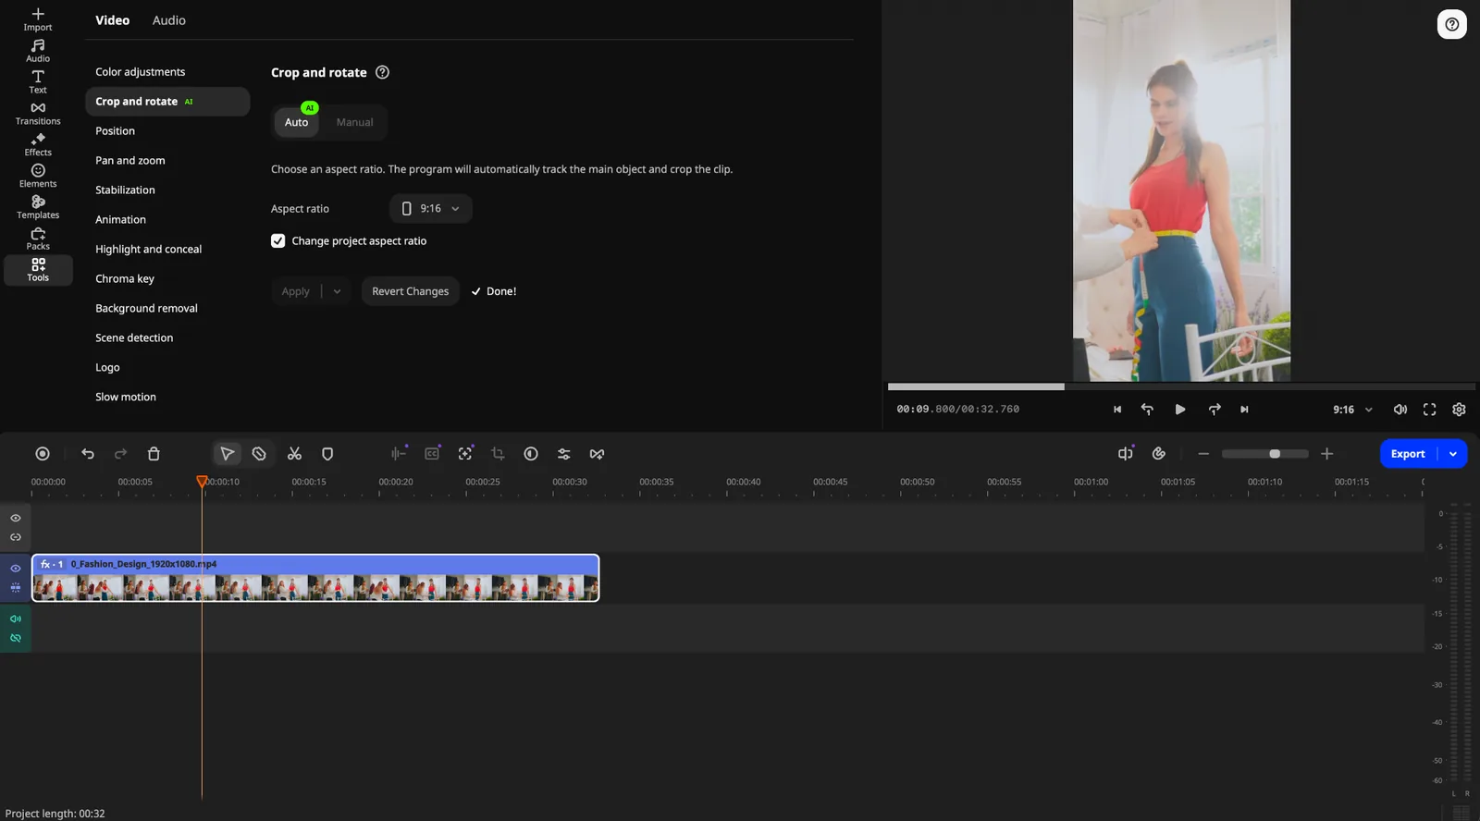The height and width of the screenshot is (821, 1480).
Task: Click the Export button
Action: pos(1408,454)
